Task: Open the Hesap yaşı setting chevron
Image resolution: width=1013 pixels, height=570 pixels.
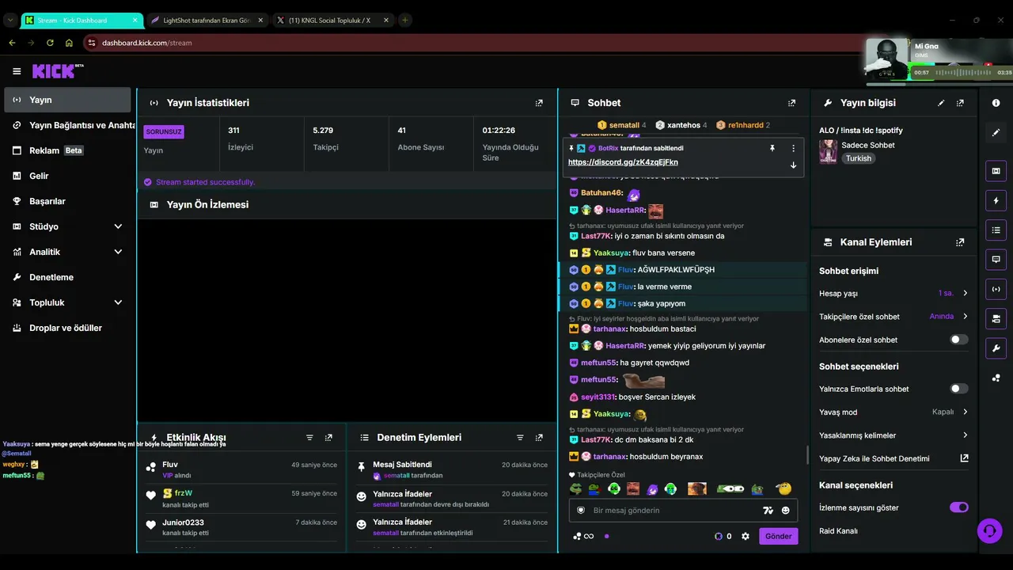Action: [965, 293]
